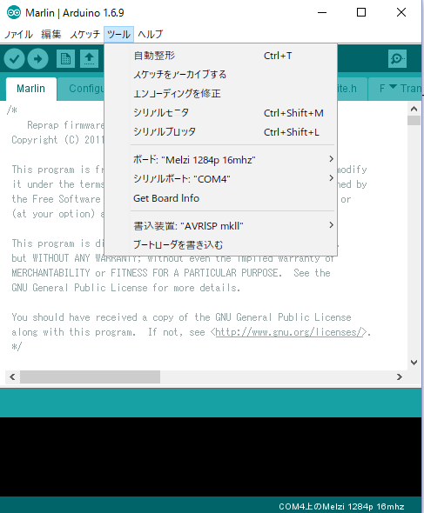Switch to the partially hidden ...ite.h tab
The image size is (424, 513).
tap(352, 89)
